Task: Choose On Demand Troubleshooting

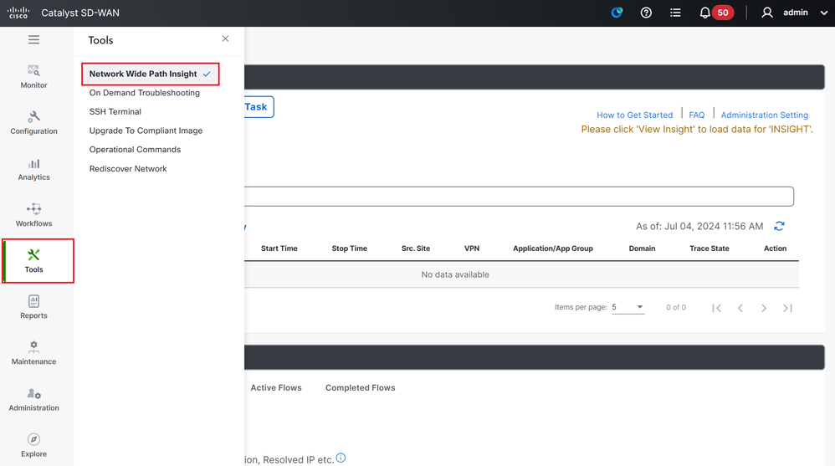Action: pyautogui.click(x=144, y=93)
